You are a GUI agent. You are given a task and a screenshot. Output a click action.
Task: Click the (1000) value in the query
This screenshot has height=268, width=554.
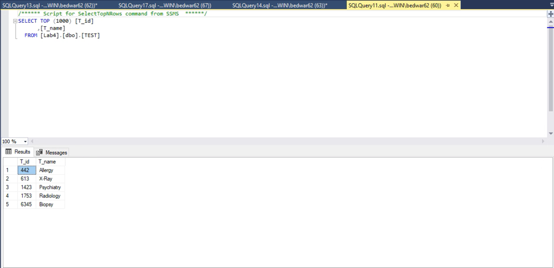pos(62,21)
